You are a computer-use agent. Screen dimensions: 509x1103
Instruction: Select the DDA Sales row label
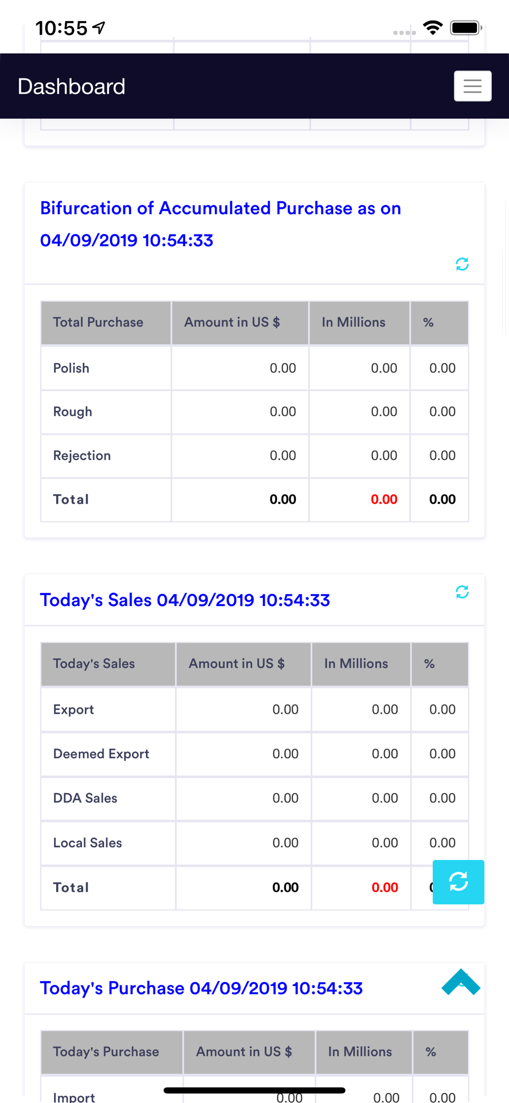pos(85,798)
